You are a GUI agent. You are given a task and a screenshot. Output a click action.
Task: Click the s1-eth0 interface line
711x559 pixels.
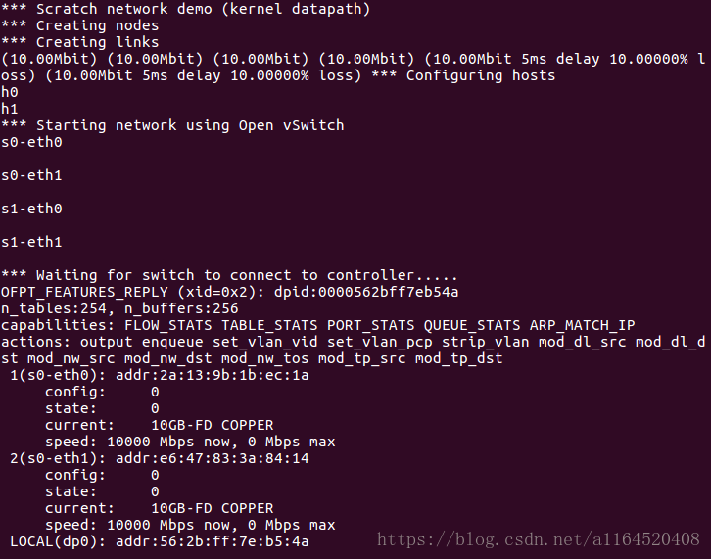[x=31, y=209]
